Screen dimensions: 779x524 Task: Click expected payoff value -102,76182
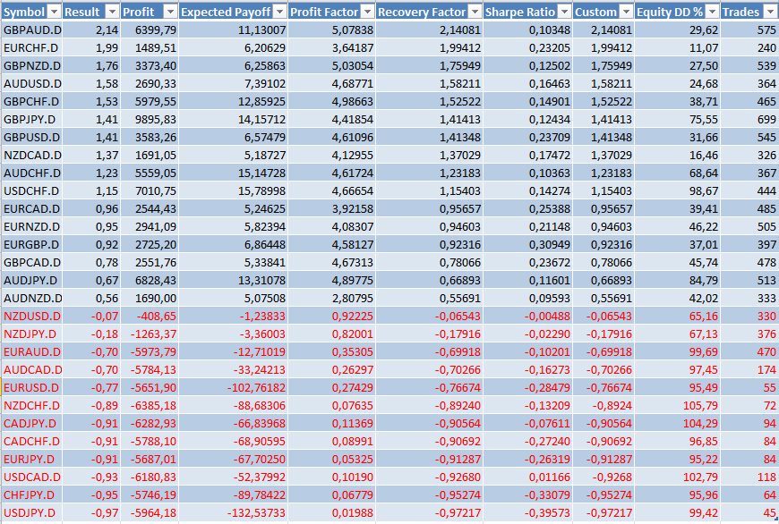[x=256, y=387]
